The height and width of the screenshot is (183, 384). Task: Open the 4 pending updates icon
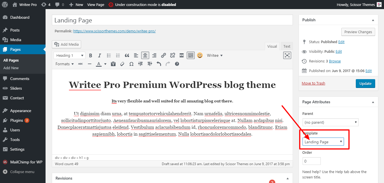[x=46, y=5]
